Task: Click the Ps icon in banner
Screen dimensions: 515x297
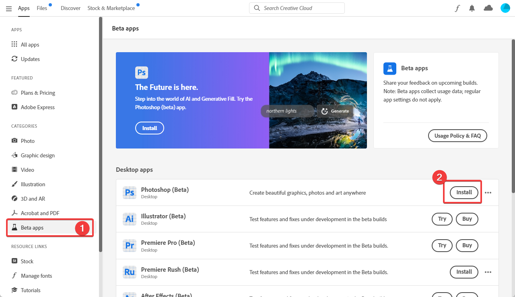Action: tap(142, 72)
